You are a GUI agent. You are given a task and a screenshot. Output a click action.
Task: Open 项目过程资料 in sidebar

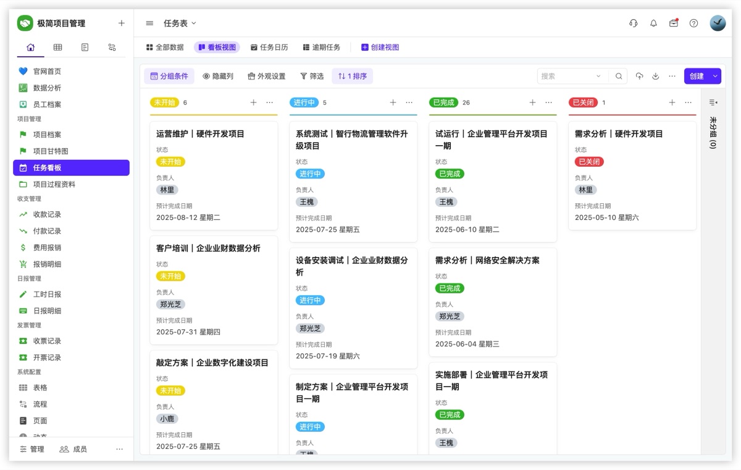click(x=71, y=184)
